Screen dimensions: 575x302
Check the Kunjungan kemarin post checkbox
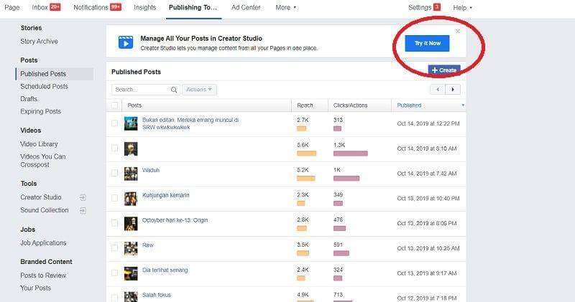coord(114,198)
